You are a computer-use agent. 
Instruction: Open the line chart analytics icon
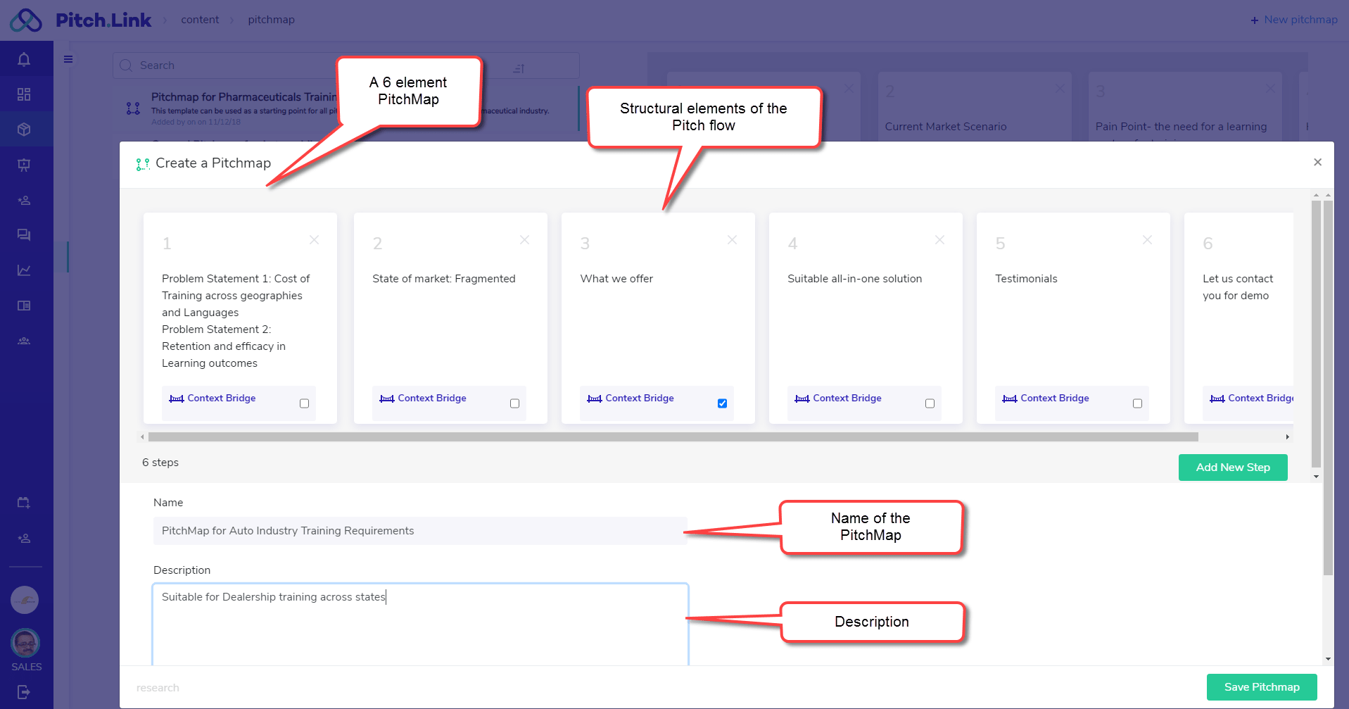pos(24,270)
